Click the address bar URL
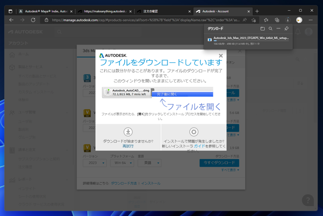323x216 pixels. click(146, 20)
